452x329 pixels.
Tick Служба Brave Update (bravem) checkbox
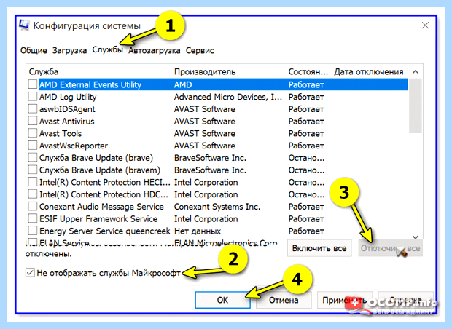[33, 170]
